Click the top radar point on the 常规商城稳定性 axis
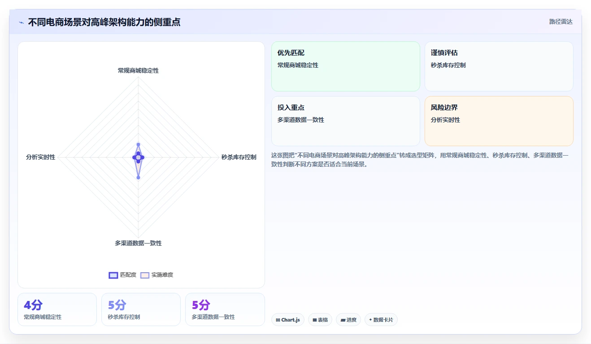 [x=138, y=144]
